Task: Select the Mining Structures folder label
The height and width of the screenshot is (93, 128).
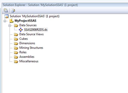Action: pos(31,48)
